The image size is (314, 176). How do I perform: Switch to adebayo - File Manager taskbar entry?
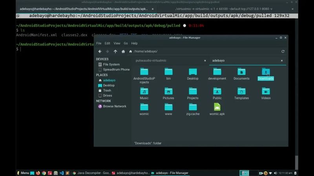[170, 173]
